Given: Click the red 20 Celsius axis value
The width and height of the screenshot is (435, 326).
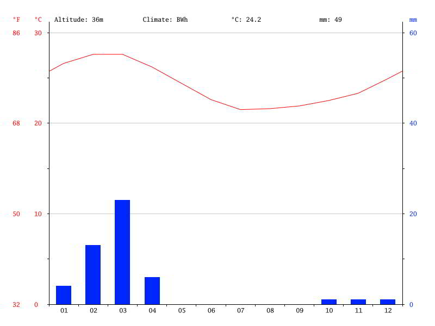Looking at the screenshot, I should [x=38, y=123].
